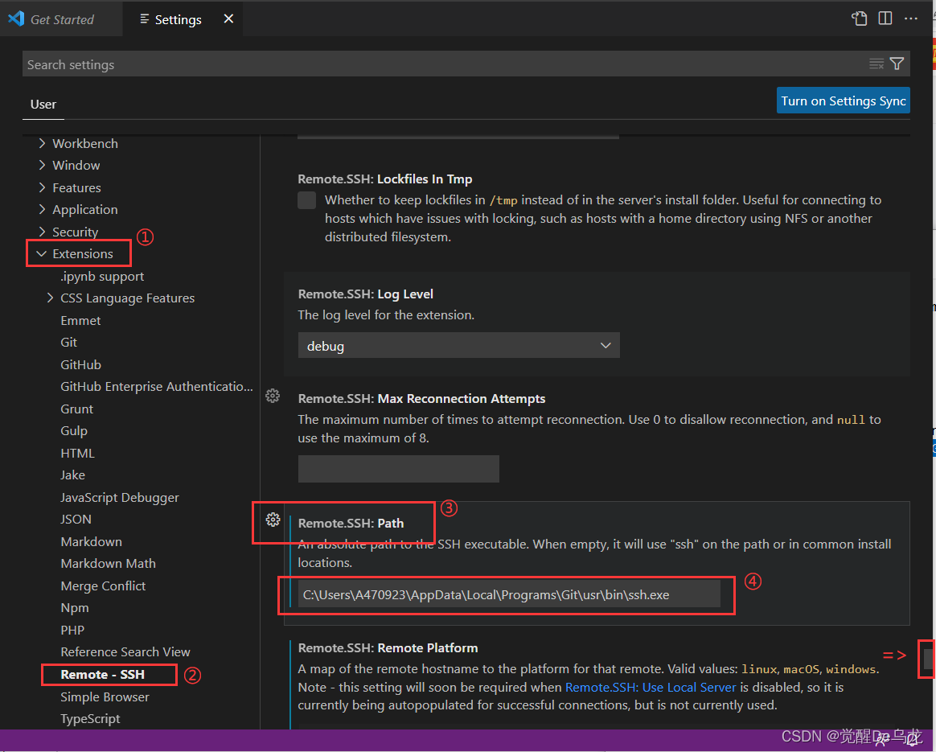Select the User settings tab

[43, 104]
